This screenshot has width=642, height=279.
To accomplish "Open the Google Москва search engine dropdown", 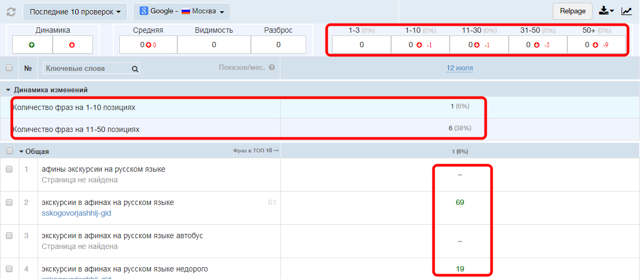I will click(x=182, y=11).
